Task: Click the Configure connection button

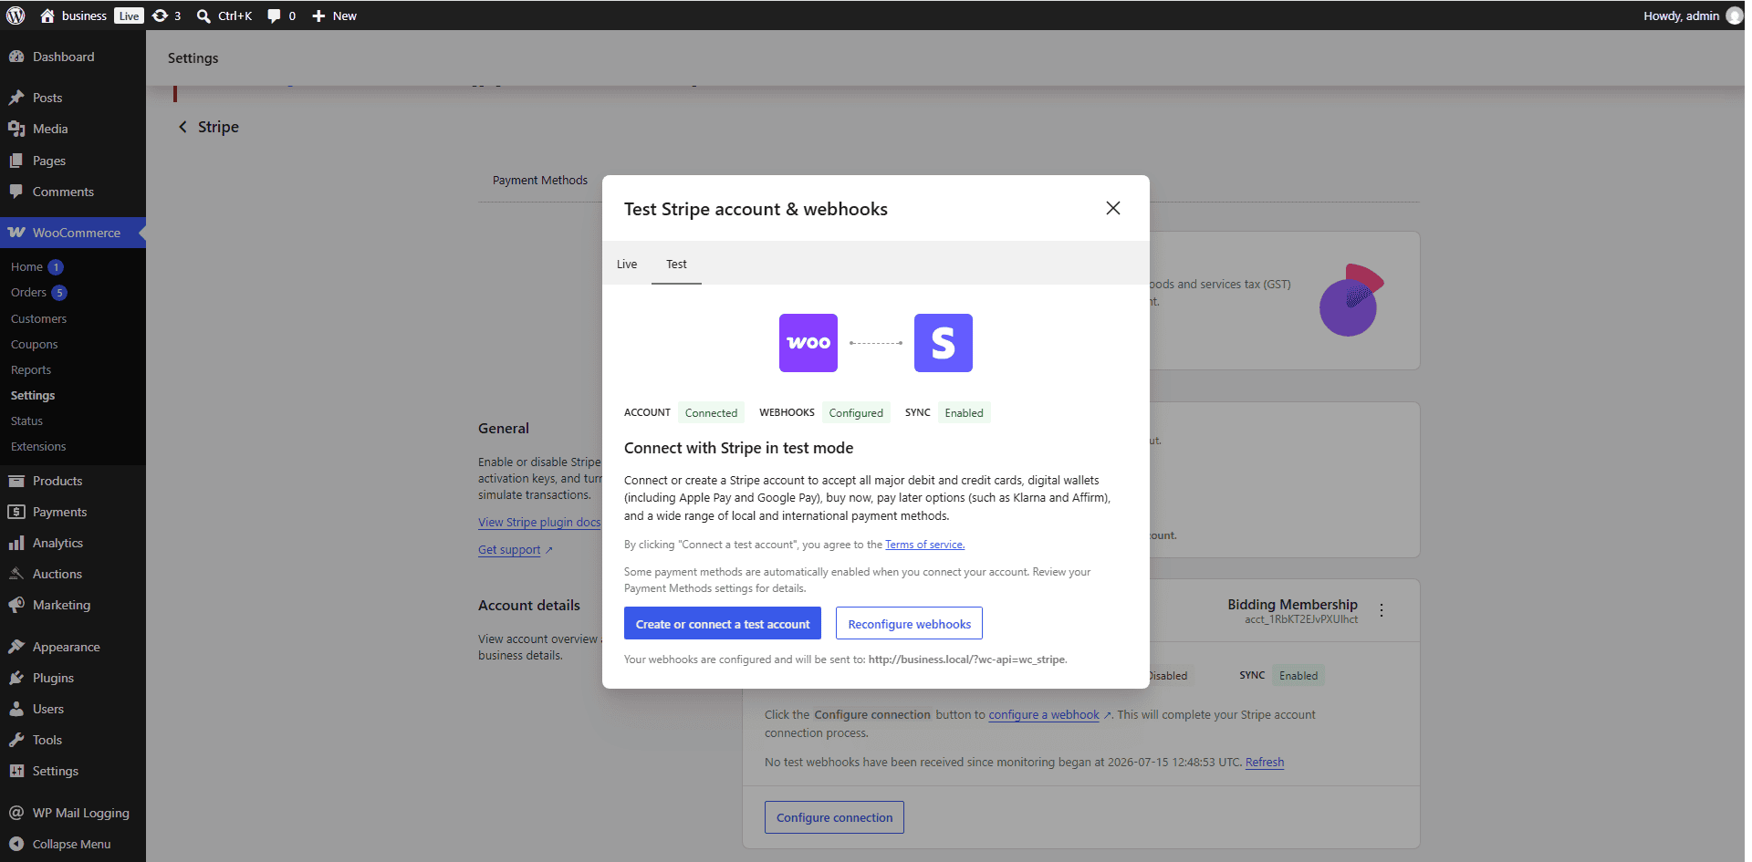Action: pyautogui.click(x=834, y=817)
